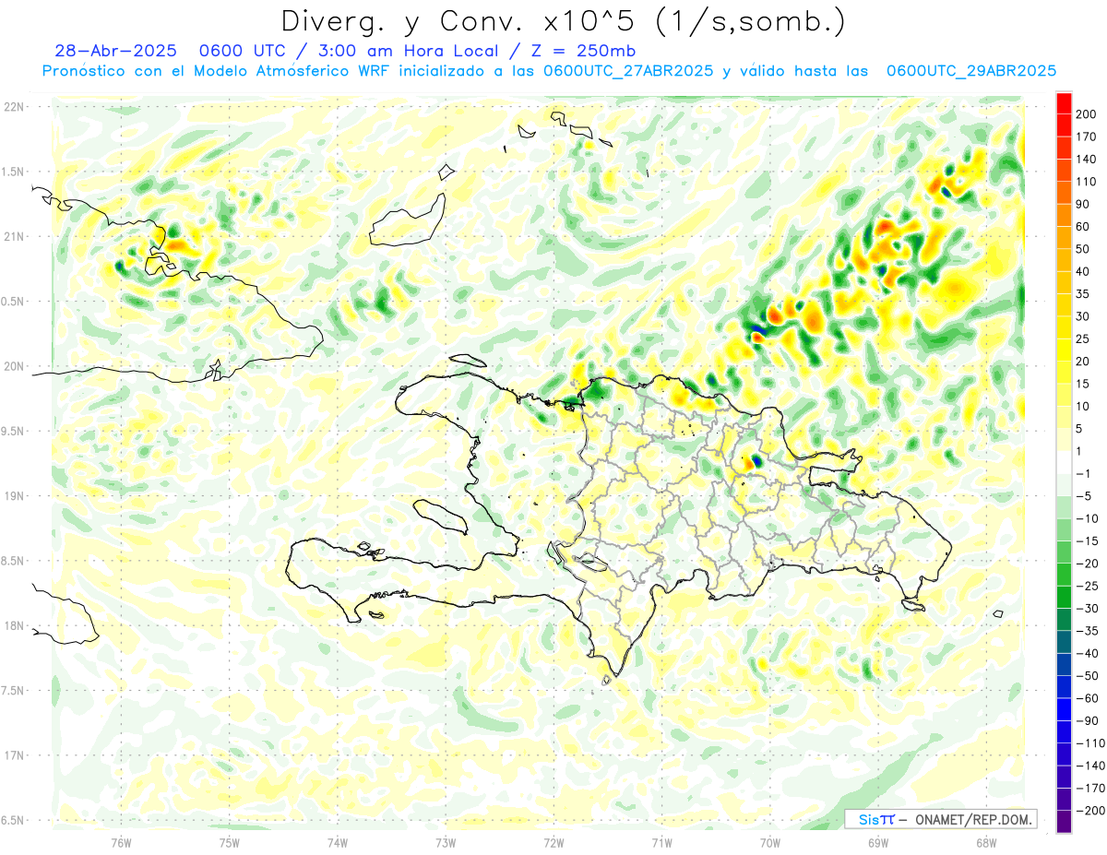Click the colorbar label "60"
1107x855 pixels.
tap(1084, 226)
